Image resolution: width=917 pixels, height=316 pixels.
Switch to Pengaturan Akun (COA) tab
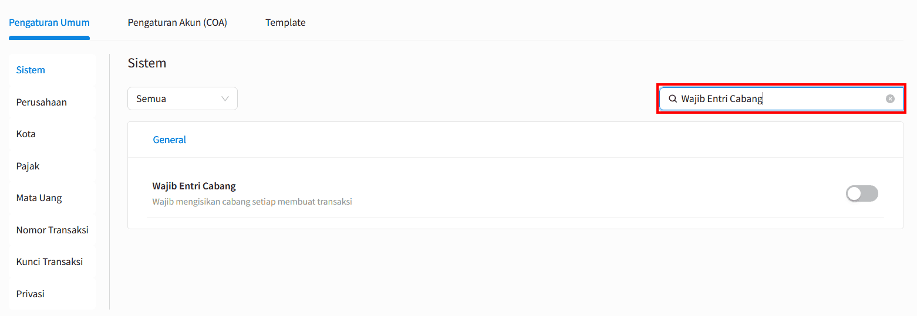[177, 22]
